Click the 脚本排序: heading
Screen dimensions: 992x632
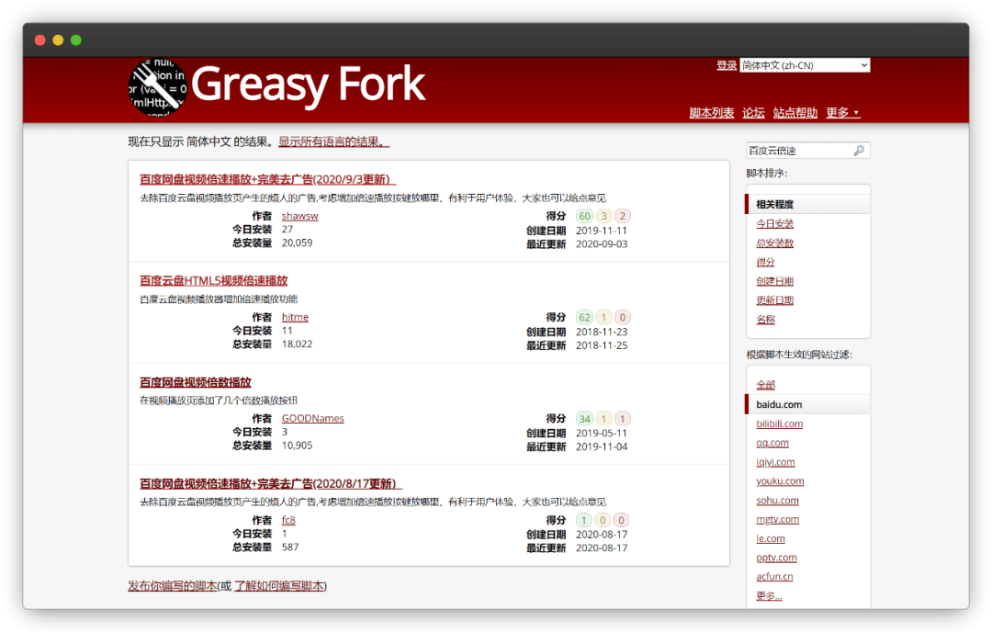[x=766, y=173]
